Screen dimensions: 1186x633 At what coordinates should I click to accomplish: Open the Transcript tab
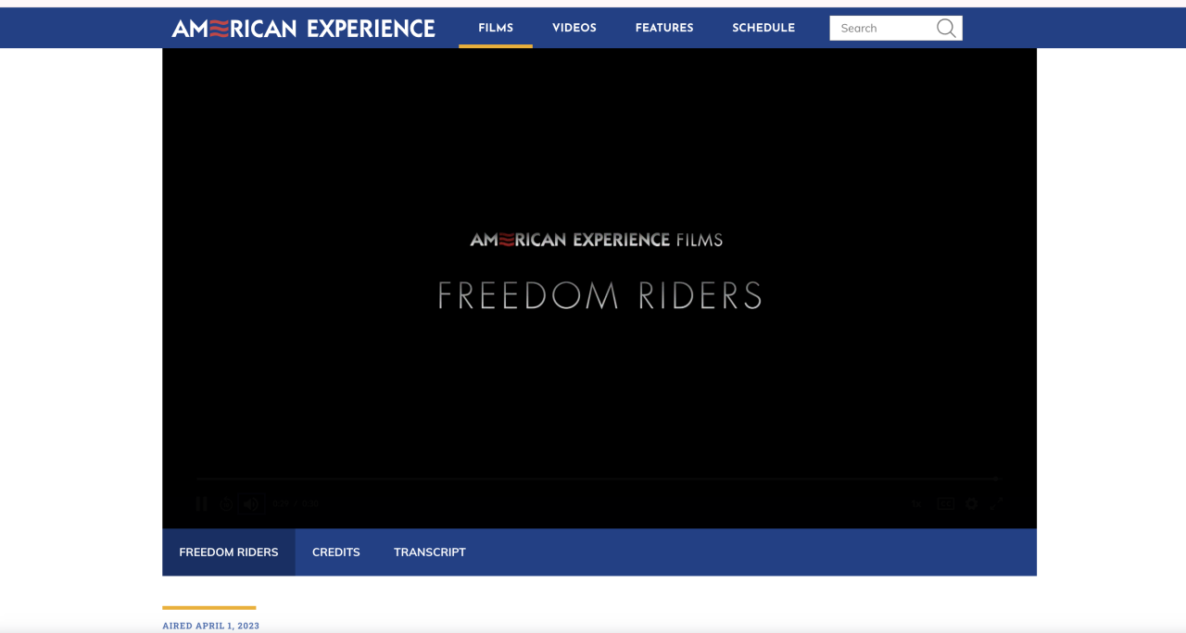[430, 552]
